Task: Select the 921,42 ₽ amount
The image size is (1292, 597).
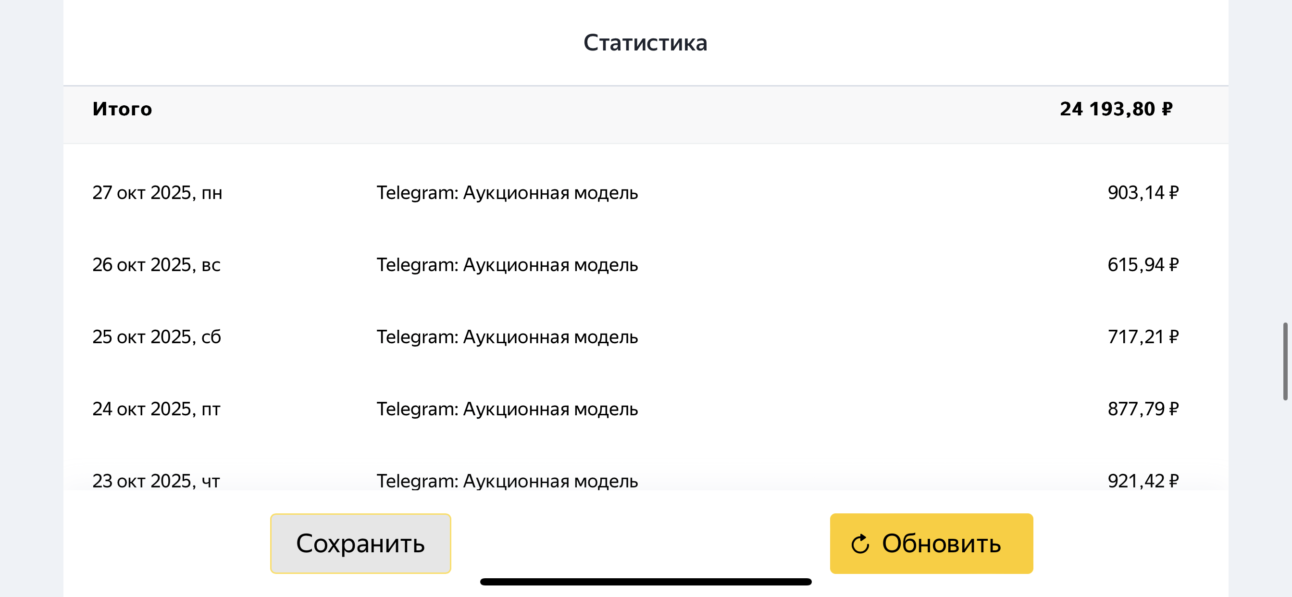Action: [1143, 481]
